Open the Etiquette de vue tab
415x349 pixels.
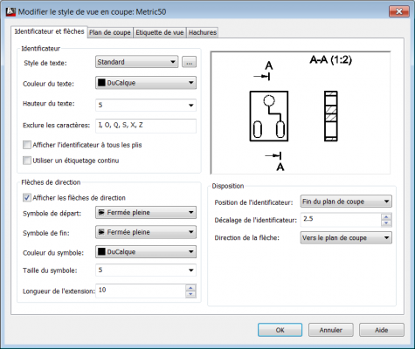click(x=160, y=32)
